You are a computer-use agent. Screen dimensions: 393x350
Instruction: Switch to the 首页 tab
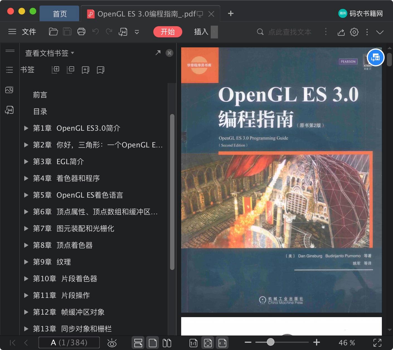(x=60, y=14)
